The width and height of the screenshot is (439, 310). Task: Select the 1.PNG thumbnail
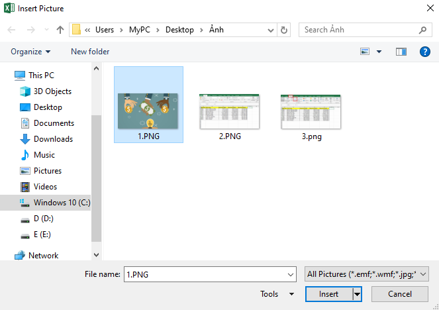pos(149,105)
